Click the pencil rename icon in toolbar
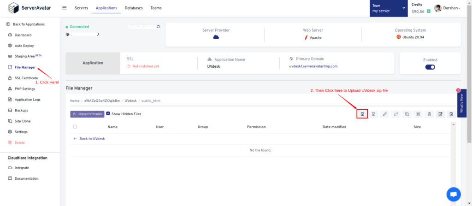The height and width of the screenshot is (206, 472). (384, 114)
